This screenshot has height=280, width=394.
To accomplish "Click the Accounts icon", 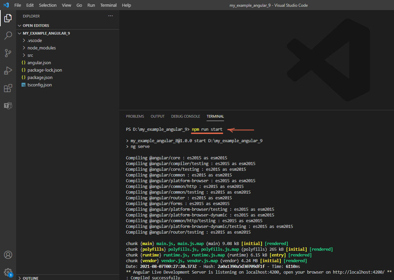I will [x=8, y=255].
